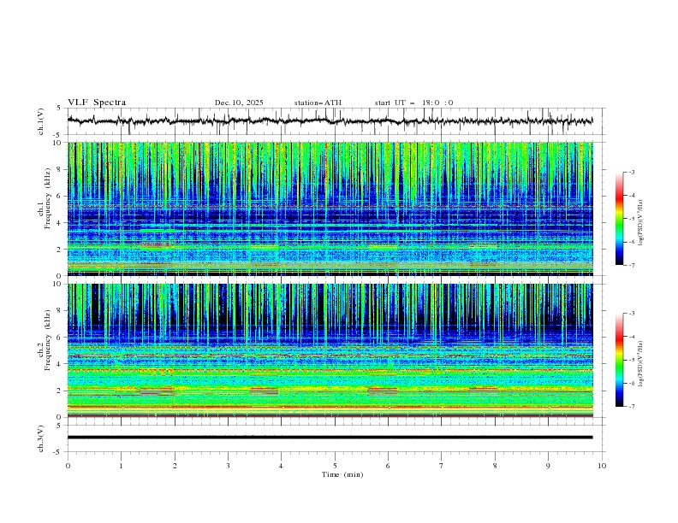Image resolution: width=678 pixels, height=523 pixels.
Task: Click the "-7" label on ch.1 color bar
Action: point(631,265)
